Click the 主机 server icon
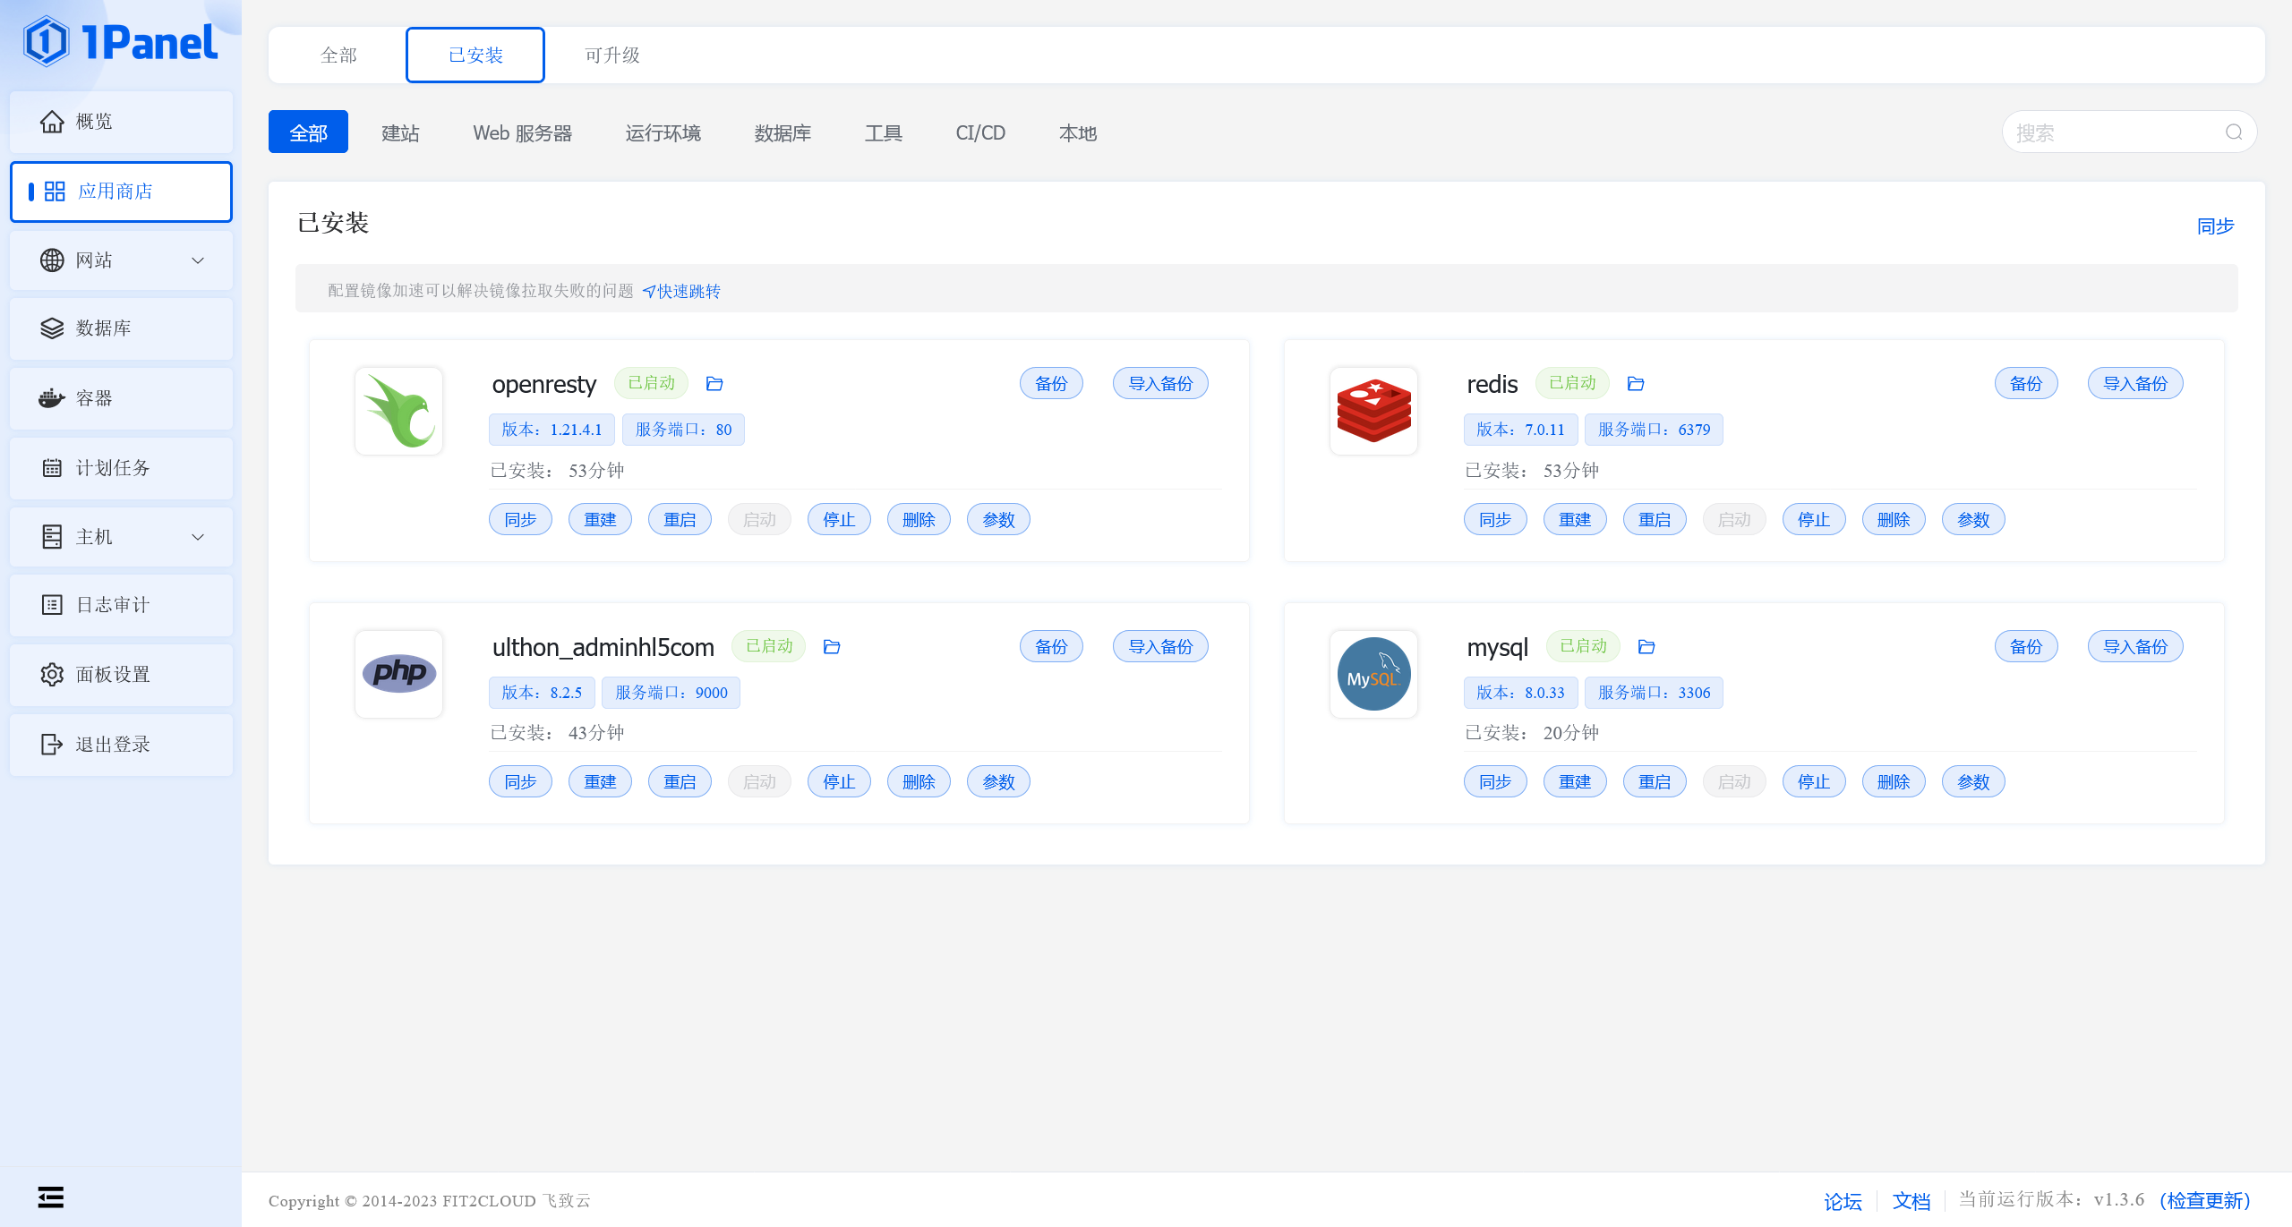Screen dimensions: 2292x1227 click(52, 537)
